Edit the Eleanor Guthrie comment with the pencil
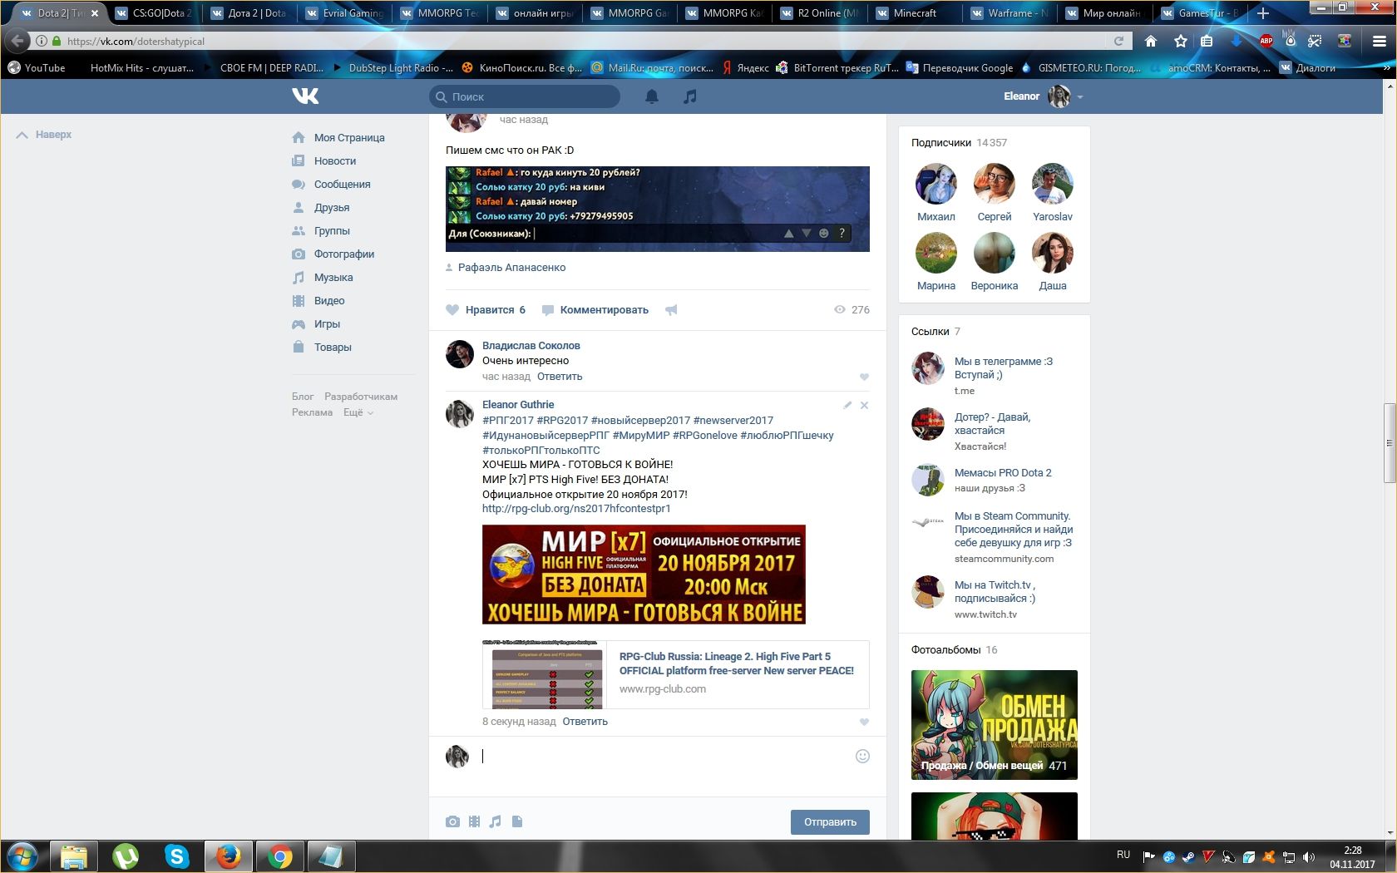 click(847, 405)
